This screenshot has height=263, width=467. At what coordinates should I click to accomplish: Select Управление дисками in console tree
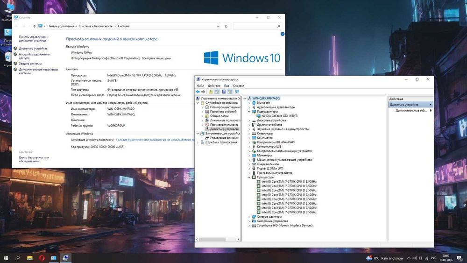[x=224, y=138]
